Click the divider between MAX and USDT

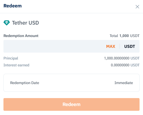pos(120,46)
